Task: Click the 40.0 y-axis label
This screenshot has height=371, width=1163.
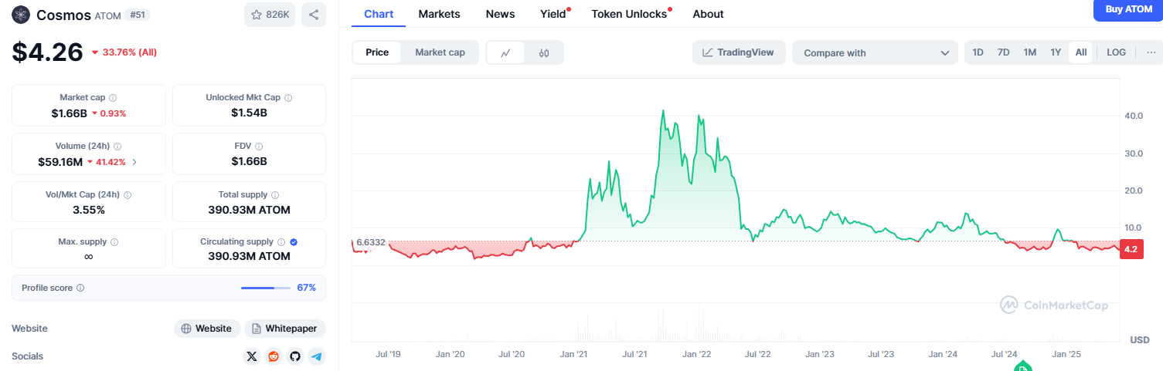Action: [1134, 116]
